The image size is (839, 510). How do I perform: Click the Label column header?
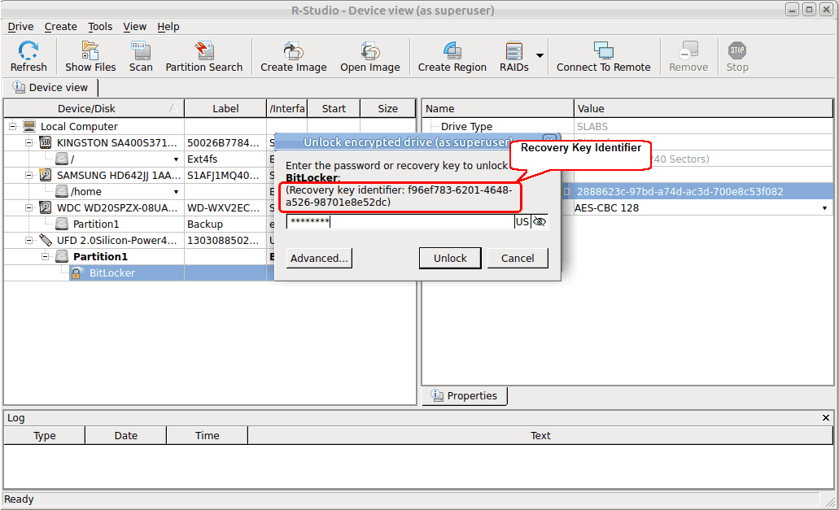click(x=225, y=108)
